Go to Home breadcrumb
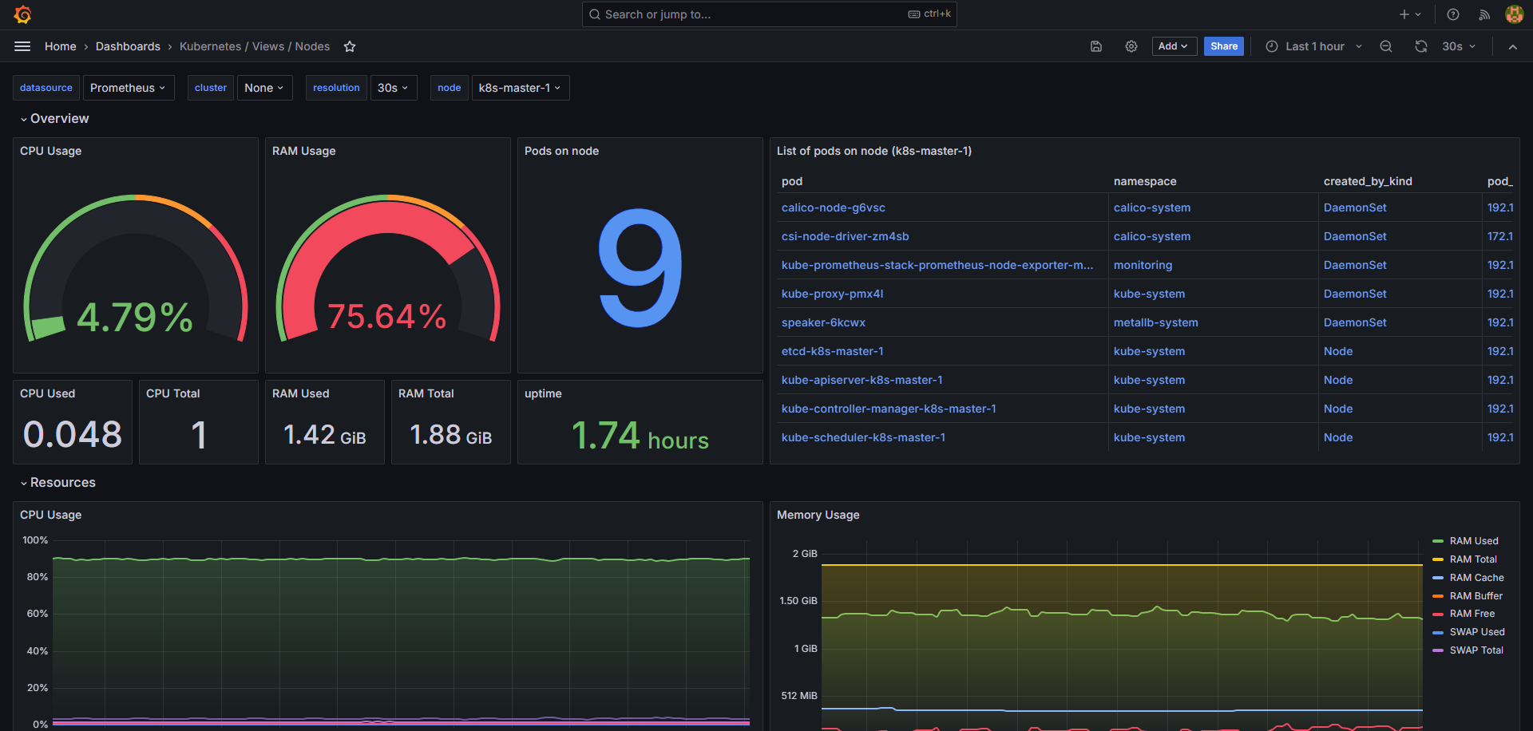Image resolution: width=1533 pixels, height=731 pixels. [61, 46]
